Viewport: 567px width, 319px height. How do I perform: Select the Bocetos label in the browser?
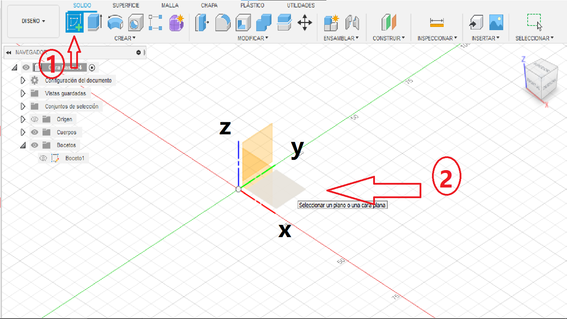pyautogui.click(x=66, y=145)
